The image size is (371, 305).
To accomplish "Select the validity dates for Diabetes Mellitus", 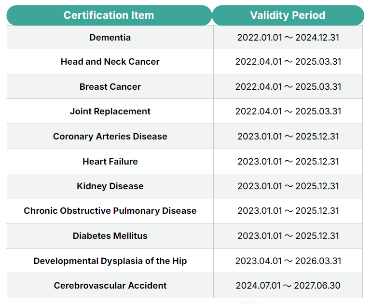I will click(x=288, y=236).
